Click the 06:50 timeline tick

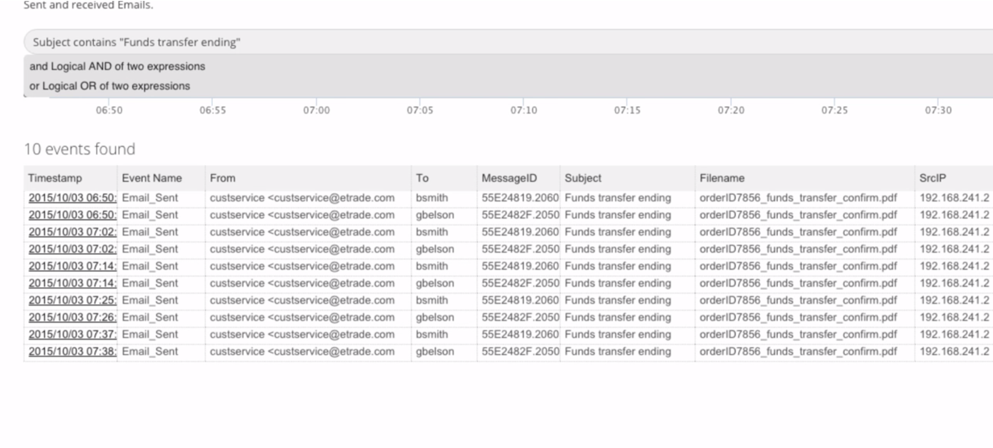[109, 110]
